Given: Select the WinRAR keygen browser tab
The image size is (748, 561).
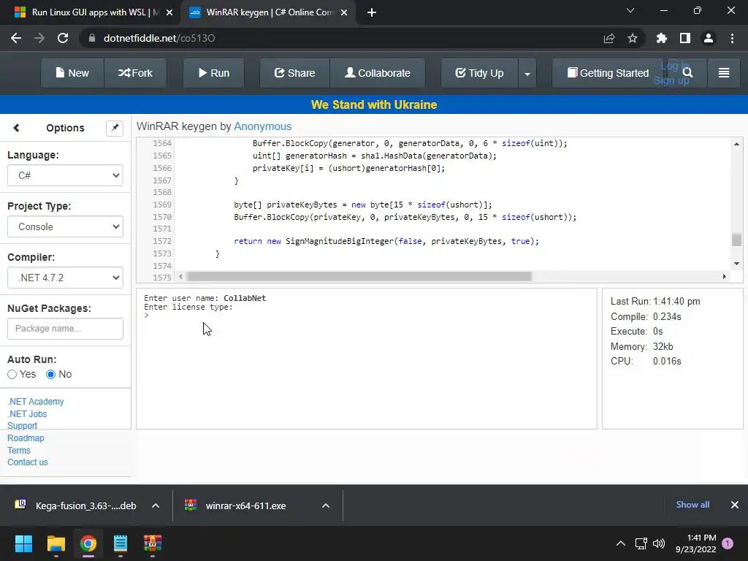Looking at the screenshot, I should (x=270, y=12).
